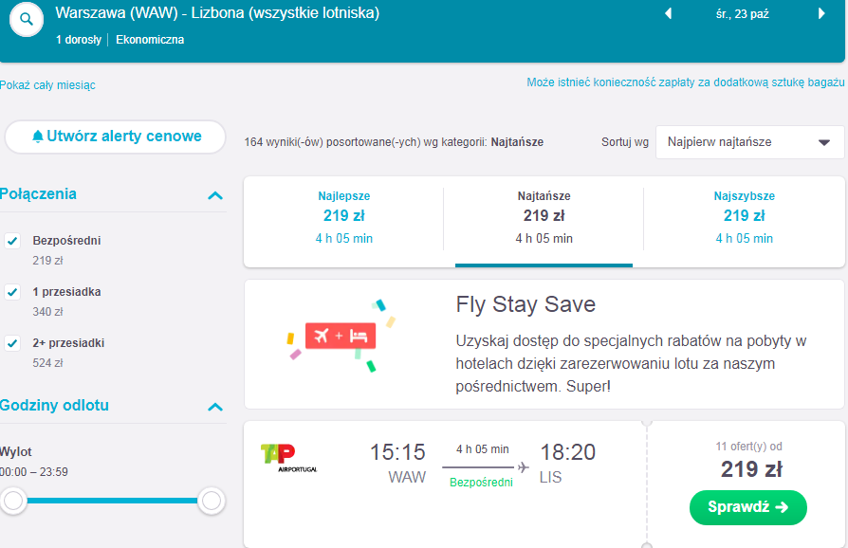Uncheck the Bezpośredni checkbox
This screenshot has width=848, height=548.
tap(12, 241)
